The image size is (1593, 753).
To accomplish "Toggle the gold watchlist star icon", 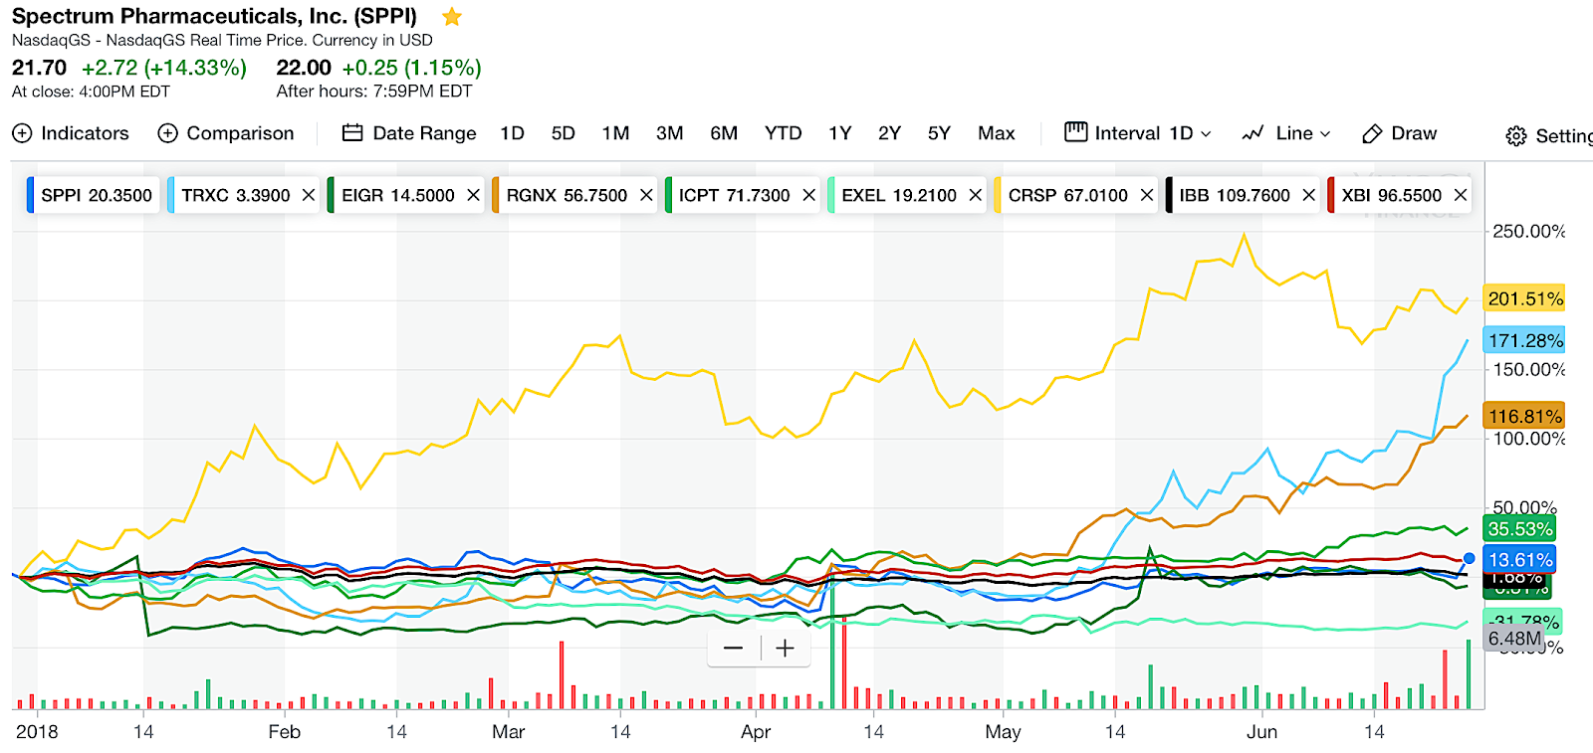I will (452, 17).
